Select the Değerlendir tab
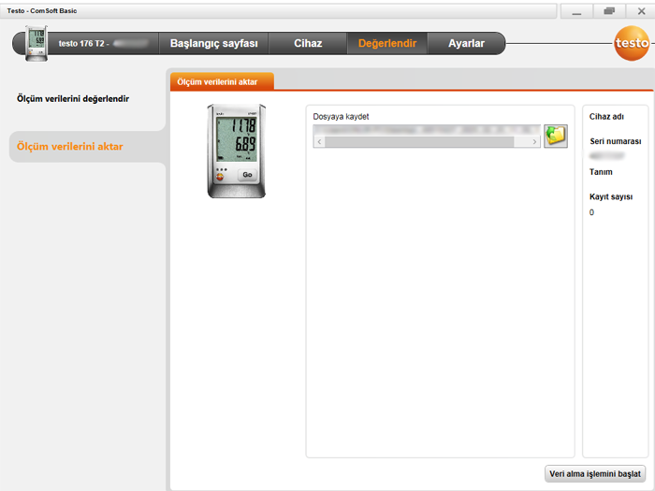The width and height of the screenshot is (655, 491). point(386,44)
